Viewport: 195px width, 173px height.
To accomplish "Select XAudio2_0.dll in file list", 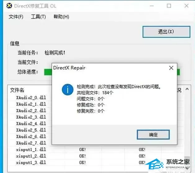I will pyautogui.click(x=31, y=98).
